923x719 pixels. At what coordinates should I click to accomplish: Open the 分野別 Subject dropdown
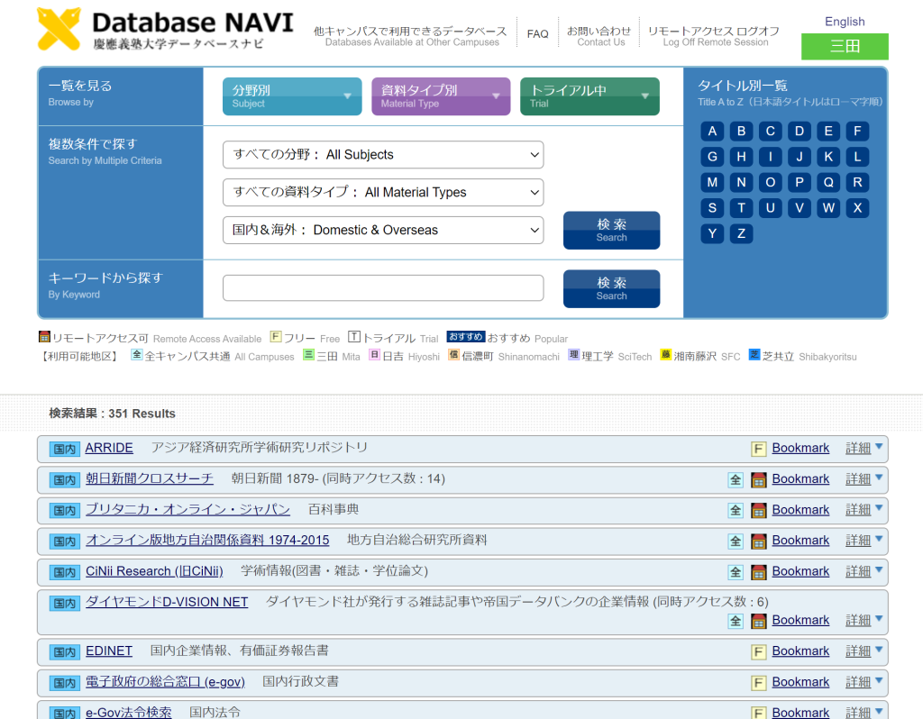[292, 96]
